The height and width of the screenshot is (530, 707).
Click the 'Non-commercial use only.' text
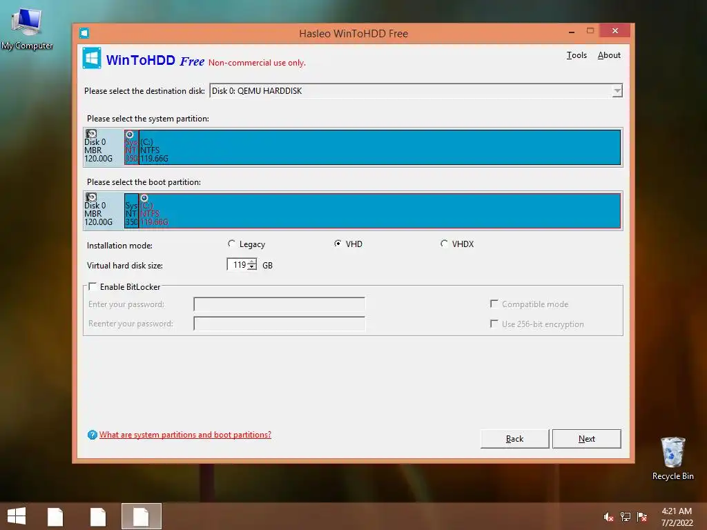257,63
